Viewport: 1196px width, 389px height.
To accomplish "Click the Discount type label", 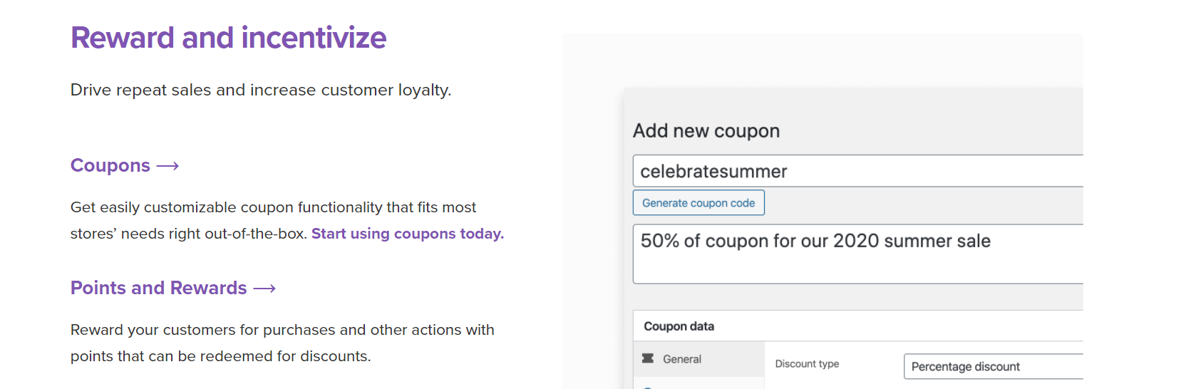I will point(807,364).
